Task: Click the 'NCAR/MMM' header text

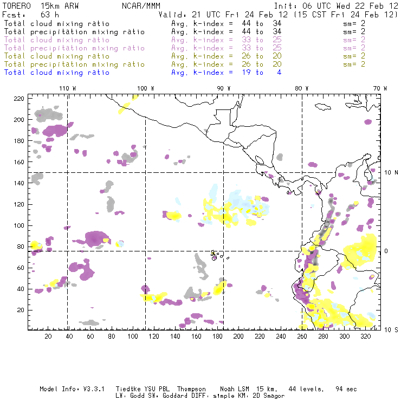Action: [141, 6]
